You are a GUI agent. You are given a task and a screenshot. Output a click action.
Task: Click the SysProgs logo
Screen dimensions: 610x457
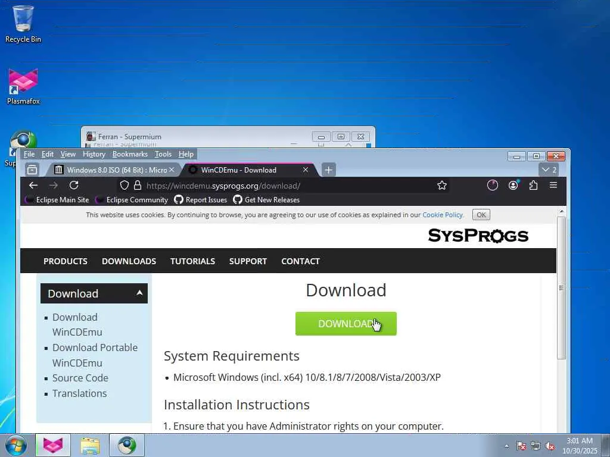click(478, 236)
